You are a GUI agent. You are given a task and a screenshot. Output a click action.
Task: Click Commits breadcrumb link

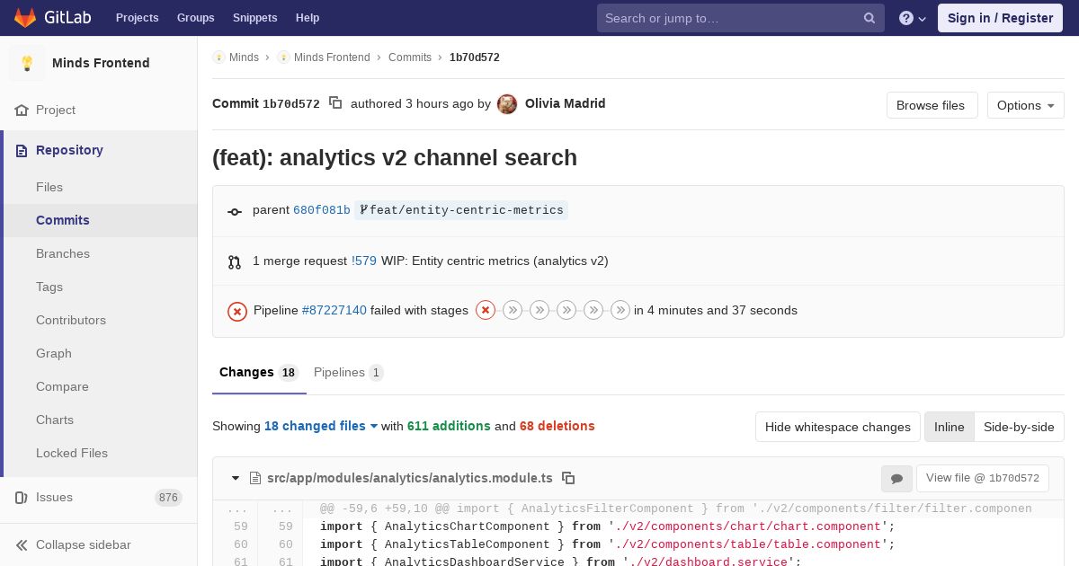410,57
